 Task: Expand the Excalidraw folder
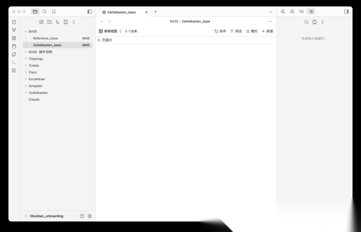coord(57,79)
